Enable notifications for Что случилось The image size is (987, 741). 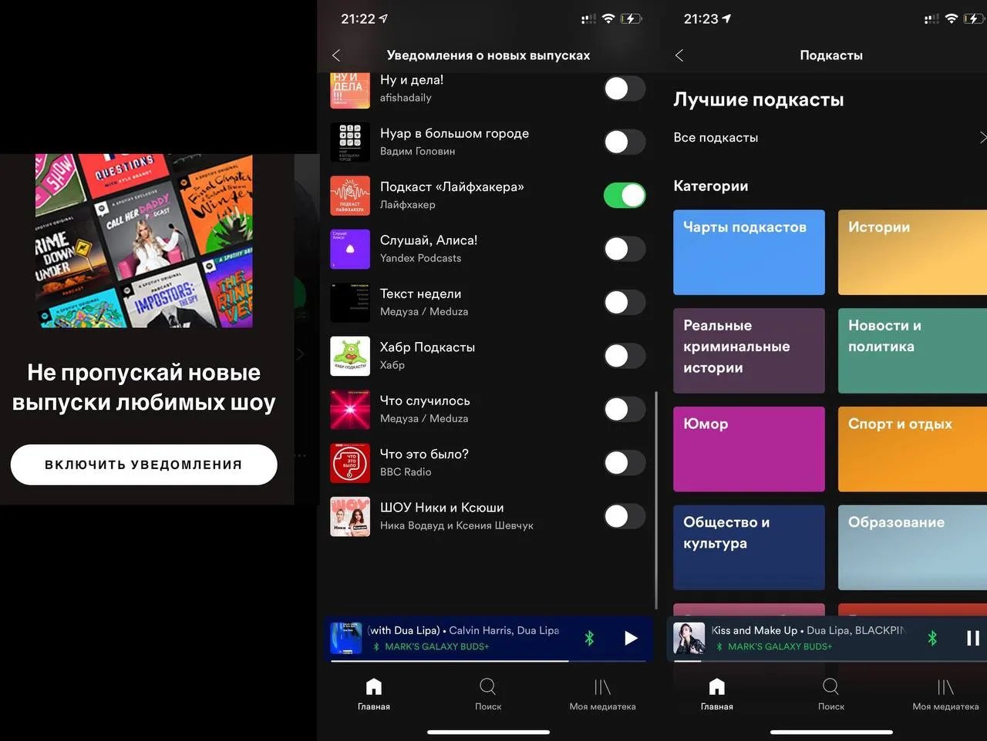point(625,409)
